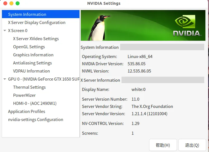Click the red window close button
The width and height of the screenshot is (209, 152).
click(x=5, y=3)
